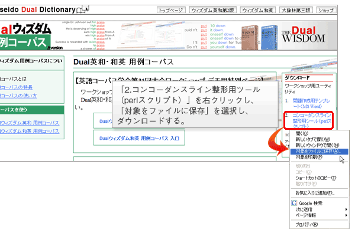The height and width of the screenshot is (236, 355).
Task: Click the ウィズダム用例コーパス banner title
Action: coord(25,35)
